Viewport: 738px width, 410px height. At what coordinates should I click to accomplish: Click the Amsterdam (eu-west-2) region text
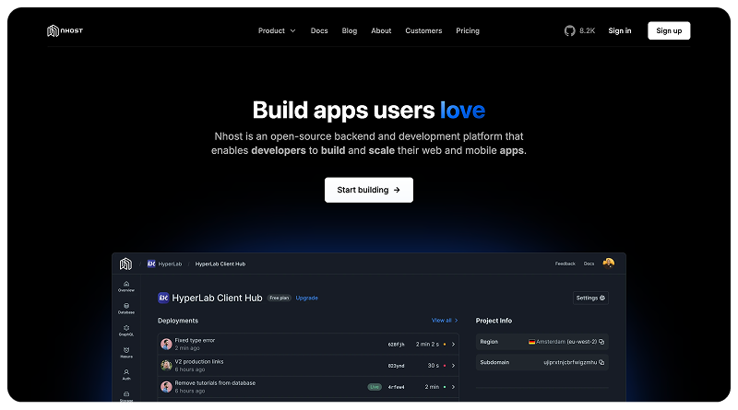[566, 342]
